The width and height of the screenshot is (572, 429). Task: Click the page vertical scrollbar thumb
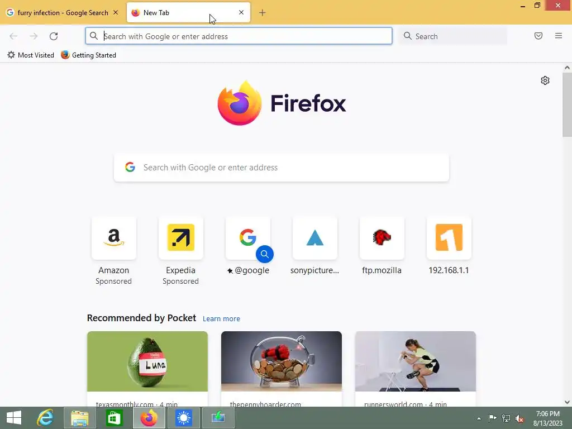point(567,104)
